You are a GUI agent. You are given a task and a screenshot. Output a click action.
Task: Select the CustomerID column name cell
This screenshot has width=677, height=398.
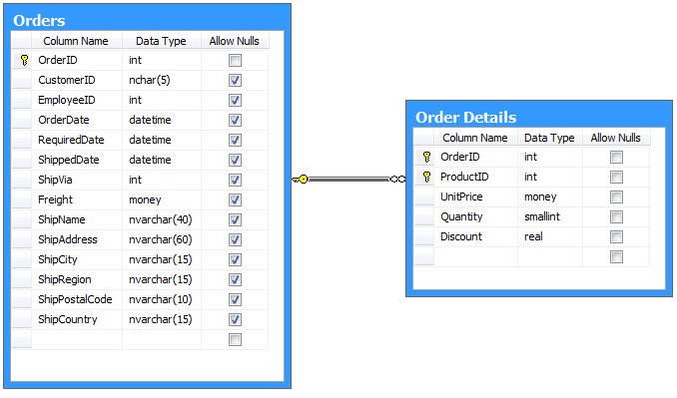(x=77, y=80)
